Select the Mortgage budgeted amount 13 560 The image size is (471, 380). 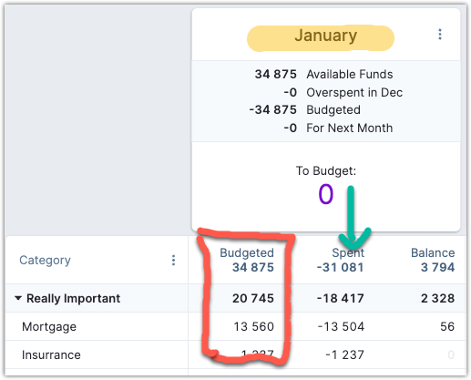(x=253, y=326)
